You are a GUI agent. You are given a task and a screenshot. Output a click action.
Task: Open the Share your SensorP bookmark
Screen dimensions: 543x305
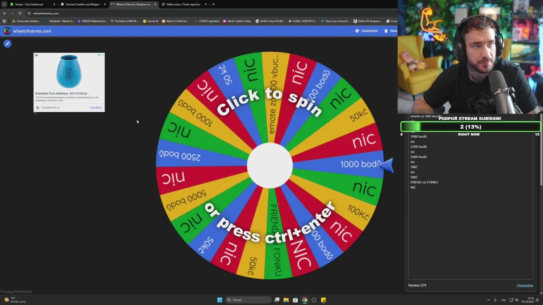coord(335,21)
